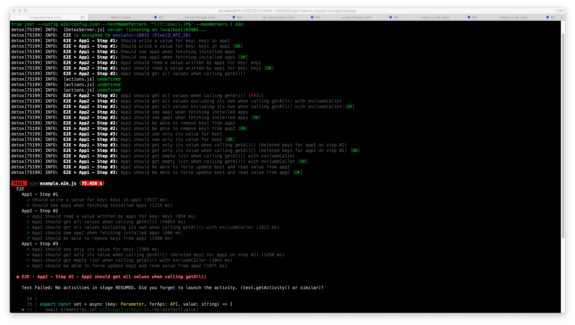The height and width of the screenshot is (325, 575).
Task: Select the native-ui-lib tab with shortcut ⌘6
Action: 434,17
